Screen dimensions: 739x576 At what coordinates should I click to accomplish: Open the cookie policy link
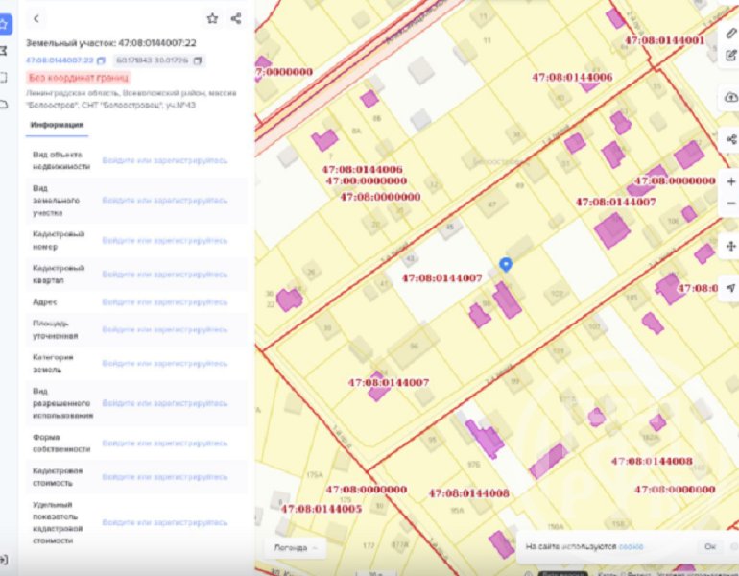click(631, 546)
